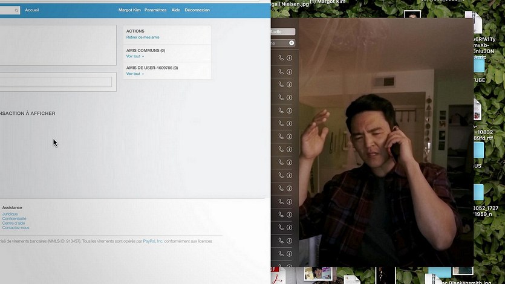Viewport: 505px width, 284px height.
Task: Click 'Retirer de mes amis' under Actions
Action: [x=143, y=37]
